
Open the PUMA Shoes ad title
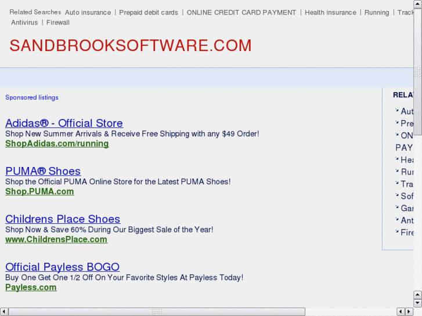point(43,171)
